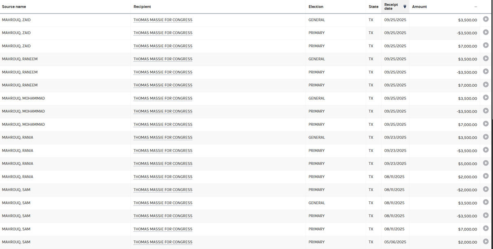Expand Sam's $2,000.00 05/06/2025 row arrow
The image size is (493, 249).
click(x=486, y=242)
